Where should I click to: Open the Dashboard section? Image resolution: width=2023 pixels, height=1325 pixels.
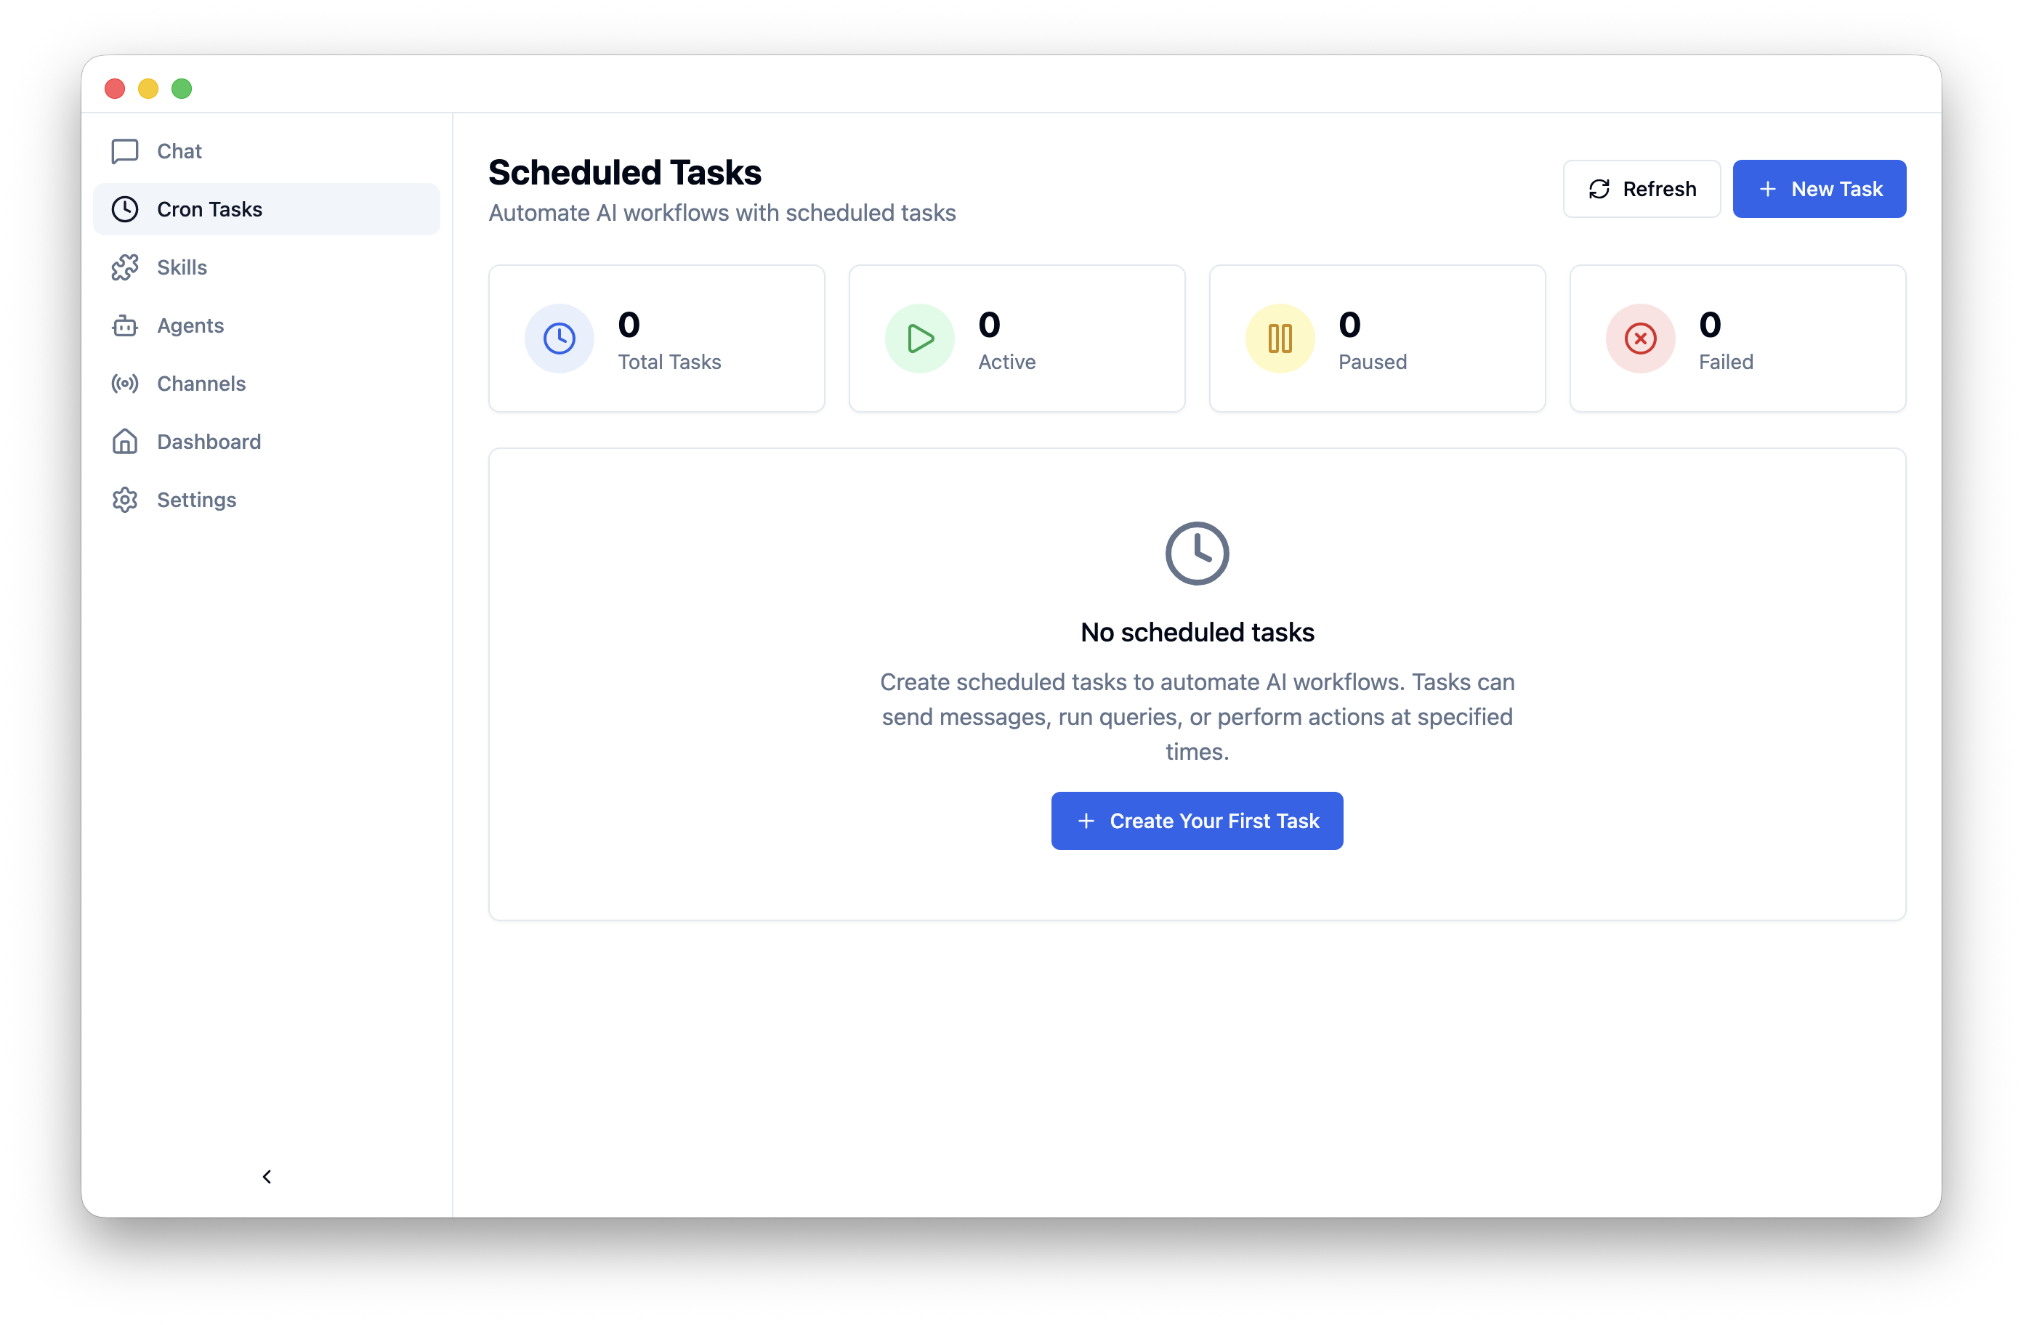coord(207,441)
